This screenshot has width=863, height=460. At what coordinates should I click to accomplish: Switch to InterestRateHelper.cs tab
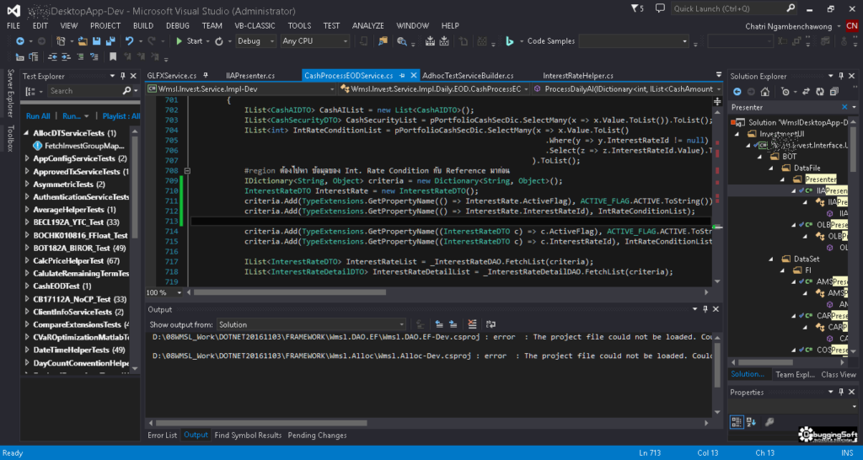pos(578,76)
